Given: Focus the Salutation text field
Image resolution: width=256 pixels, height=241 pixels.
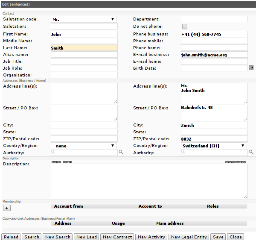Looking at the screenshot, I should [x=84, y=26].
